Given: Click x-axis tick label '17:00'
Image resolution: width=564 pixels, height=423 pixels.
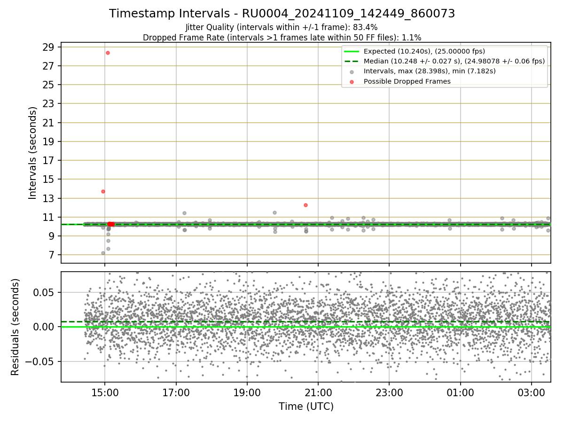Looking at the screenshot, I should pos(176,392).
